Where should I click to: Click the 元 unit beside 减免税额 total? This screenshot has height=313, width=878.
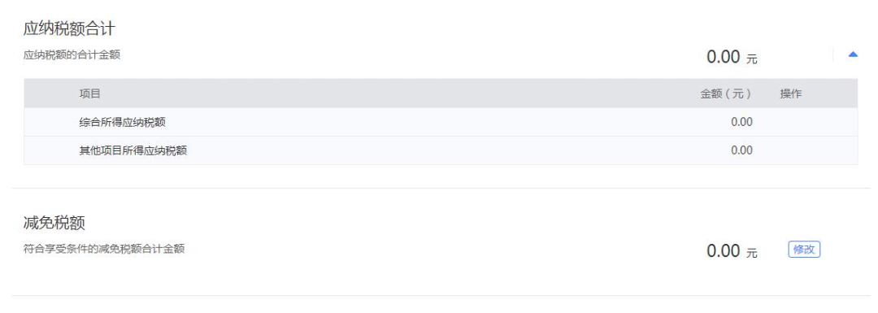click(751, 253)
